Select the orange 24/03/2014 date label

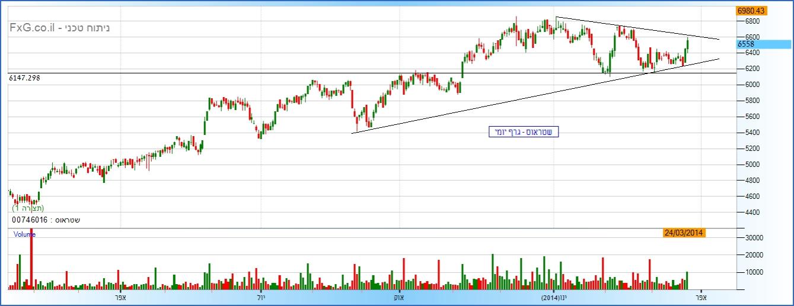(x=684, y=233)
